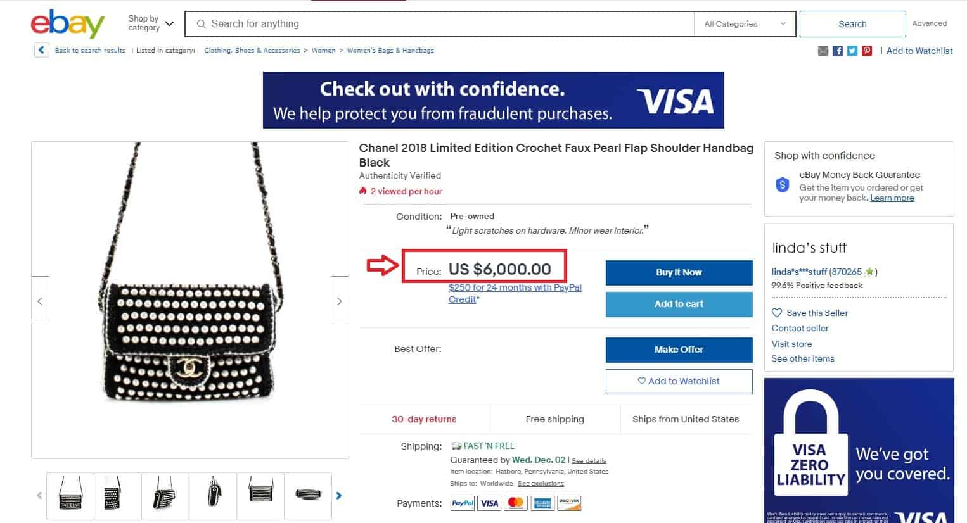Open Women's Bags & Handbags breadcrumb
Image resolution: width=967 pixels, height=523 pixels.
click(x=390, y=51)
